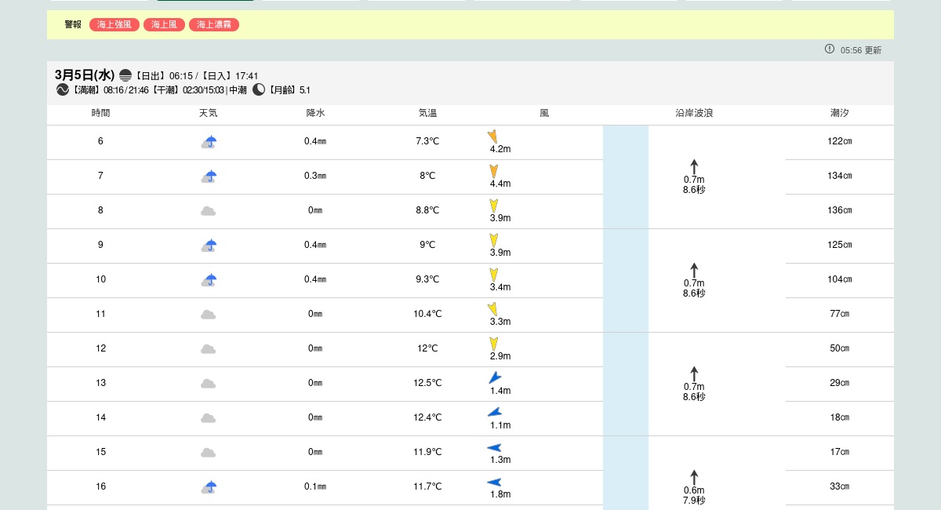Select the 沿岸波浪 column header
This screenshot has height=510, width=941.
(x=694, y=113)
